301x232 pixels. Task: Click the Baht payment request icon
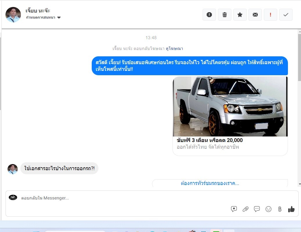click(x=280, y=209)
